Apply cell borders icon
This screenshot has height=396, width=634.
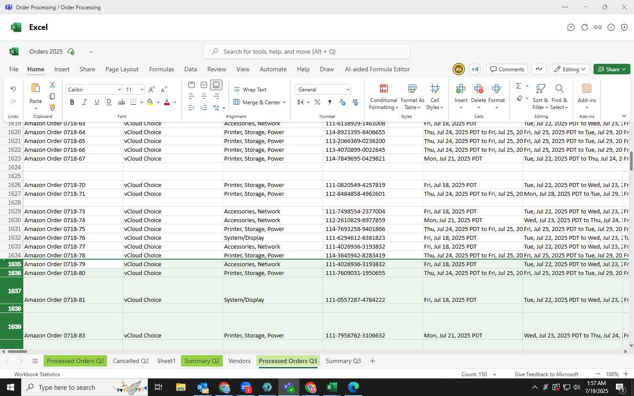pyautogui.click(x=133, y=102)
